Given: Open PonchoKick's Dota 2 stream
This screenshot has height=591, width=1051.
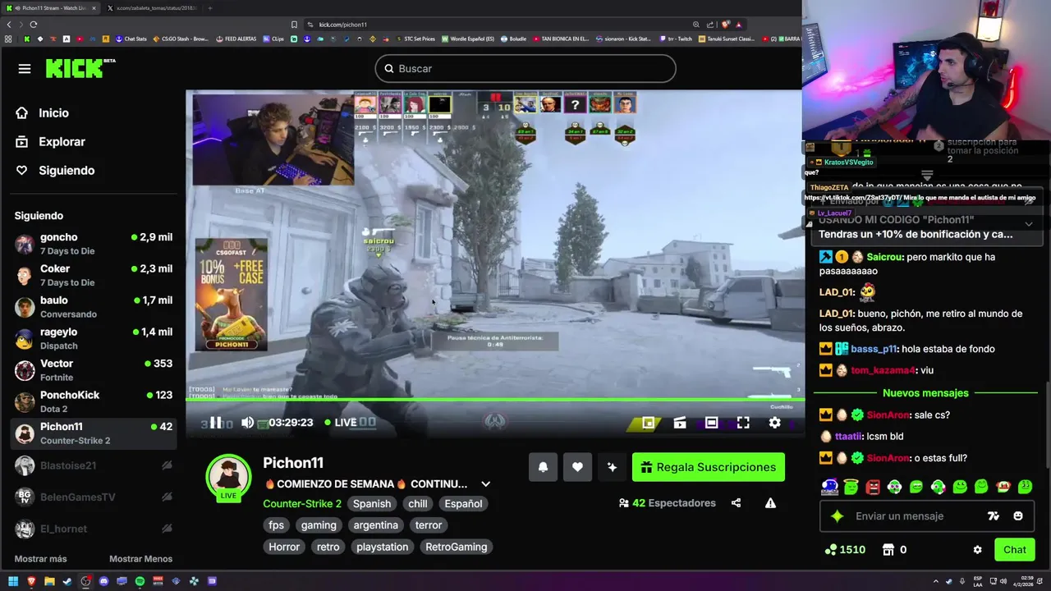Looking at the screenshot, I should click(94, 401).
